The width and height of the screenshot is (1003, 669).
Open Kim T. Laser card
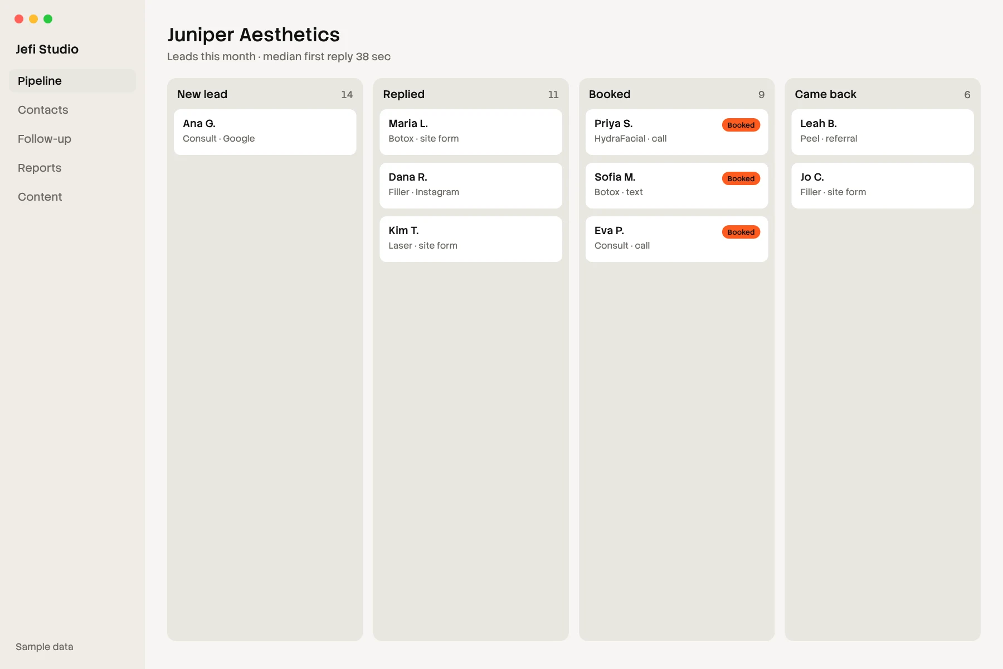(471, 239)
